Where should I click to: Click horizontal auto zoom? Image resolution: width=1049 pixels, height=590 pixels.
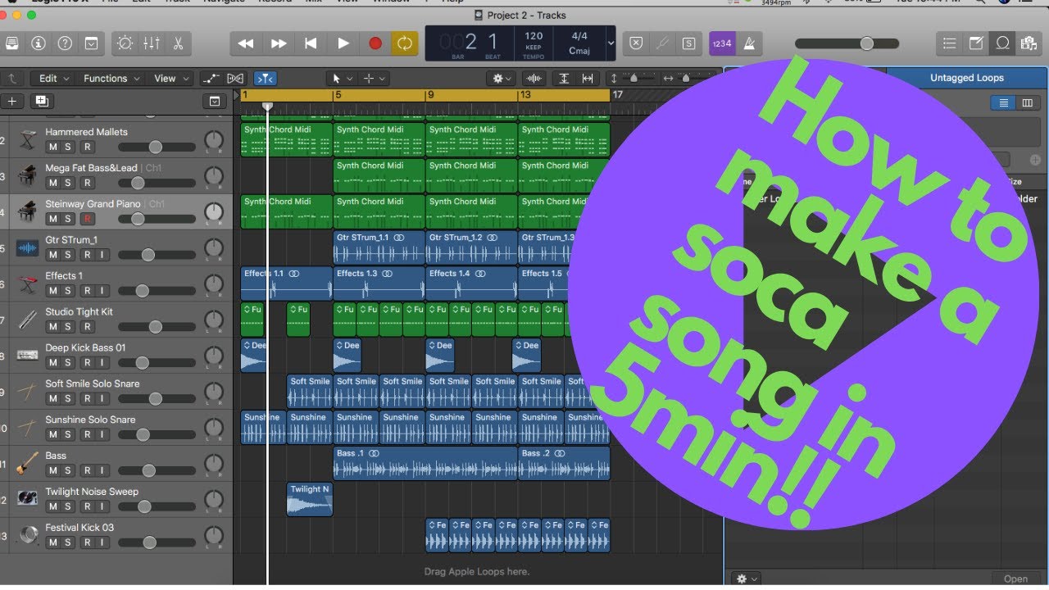point(588,79)
